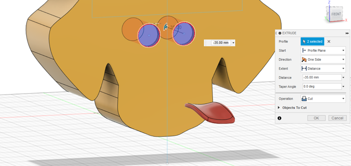Click the EXTRUDE dialog title text
The width and height of the screenshot is (351, 166).
click(x=289, y=33)
